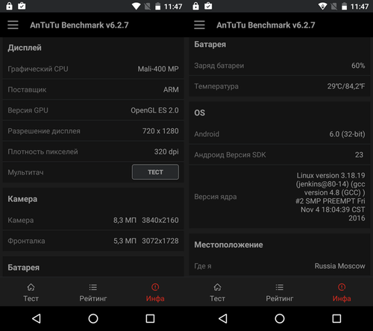
Task: Select Russia Moscow location value
Action: (339, 266)
